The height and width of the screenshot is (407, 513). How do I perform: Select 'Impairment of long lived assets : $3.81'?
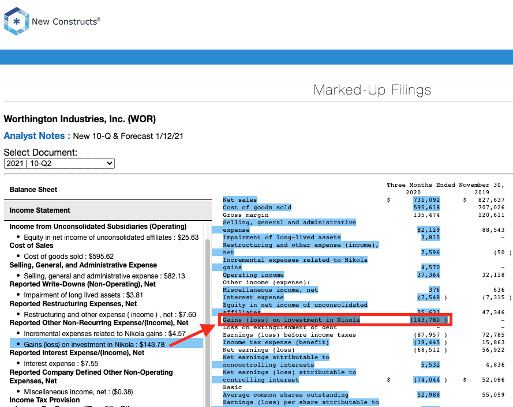(84, 295)
